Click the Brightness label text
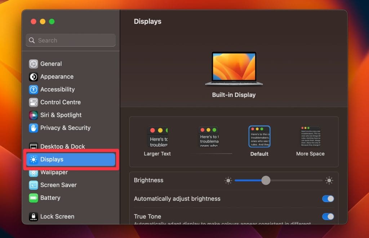 (x=148, y=180)
